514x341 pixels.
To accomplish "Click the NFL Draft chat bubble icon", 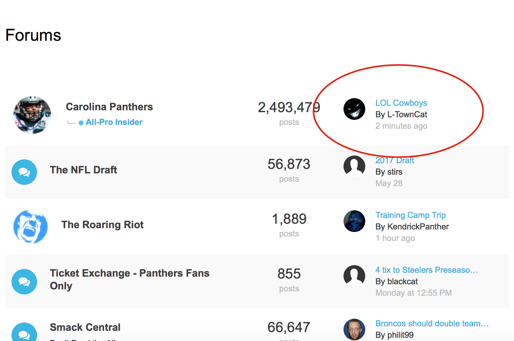I will (24, 172).
